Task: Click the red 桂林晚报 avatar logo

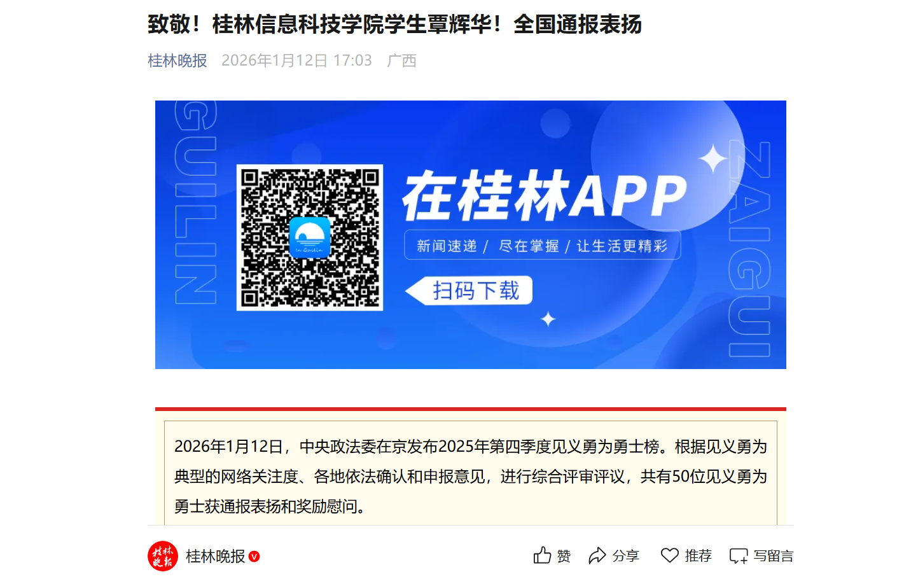Action: pyautogui.click(x=163, y=556)
